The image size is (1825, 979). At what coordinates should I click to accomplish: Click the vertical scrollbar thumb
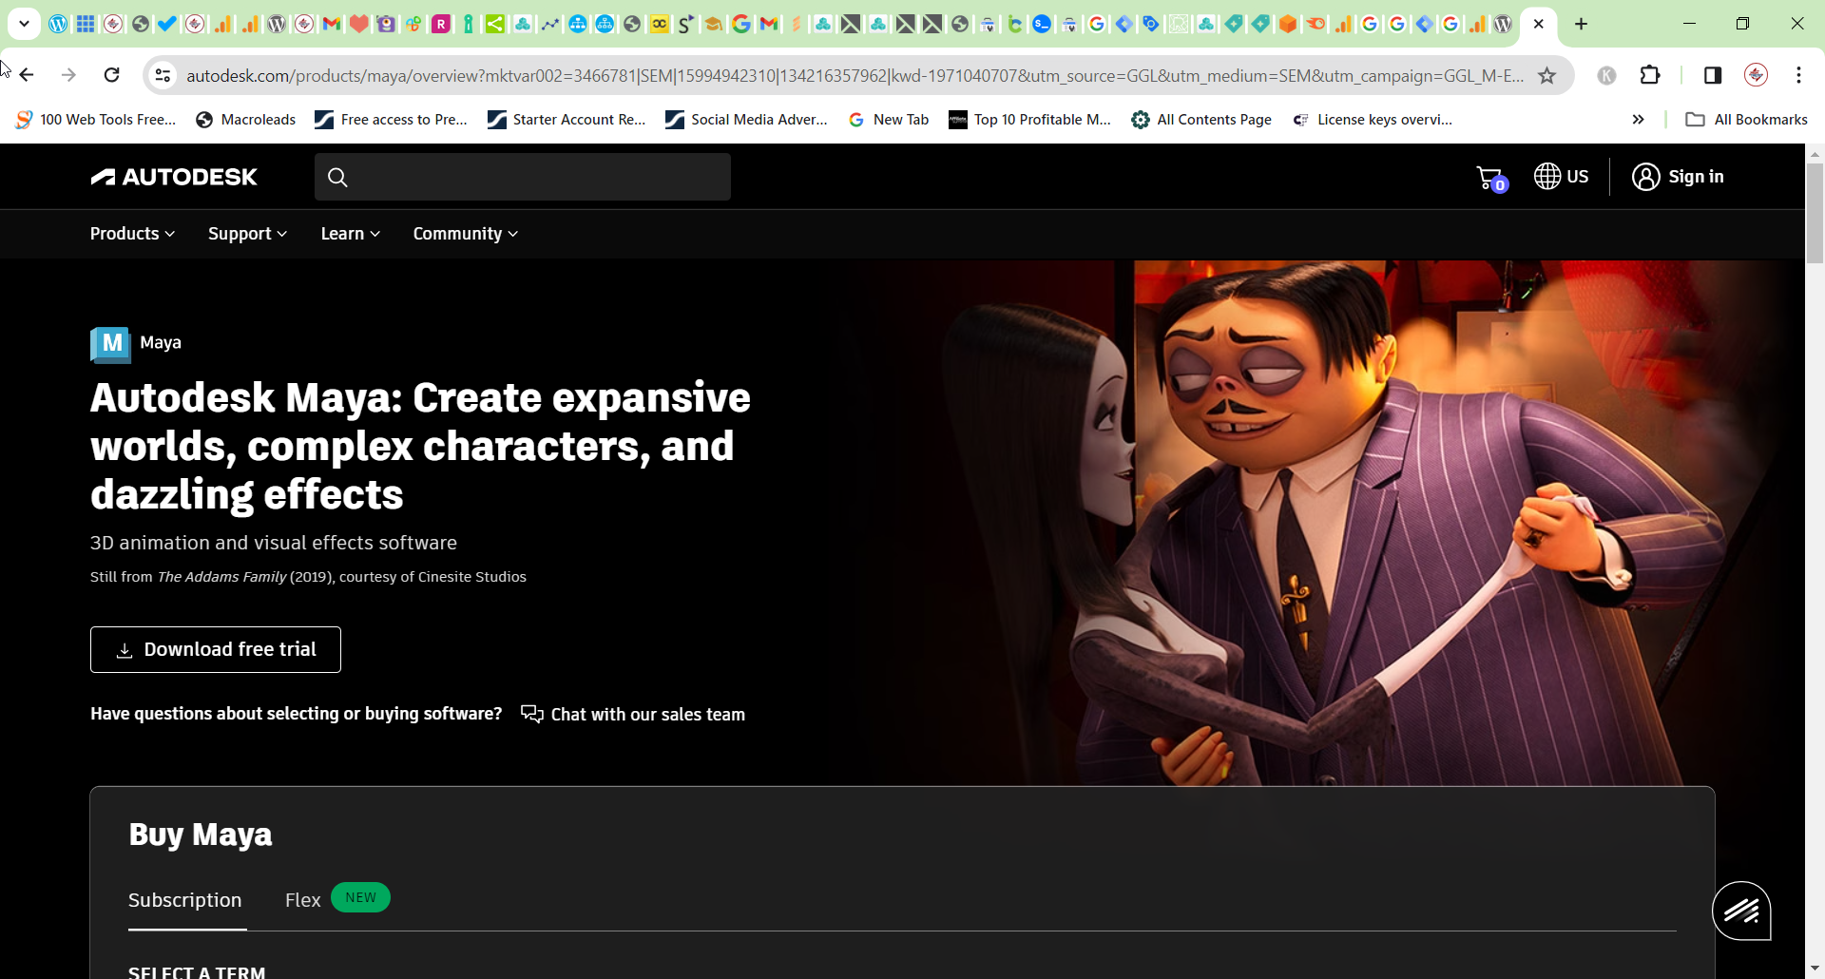1815,213
